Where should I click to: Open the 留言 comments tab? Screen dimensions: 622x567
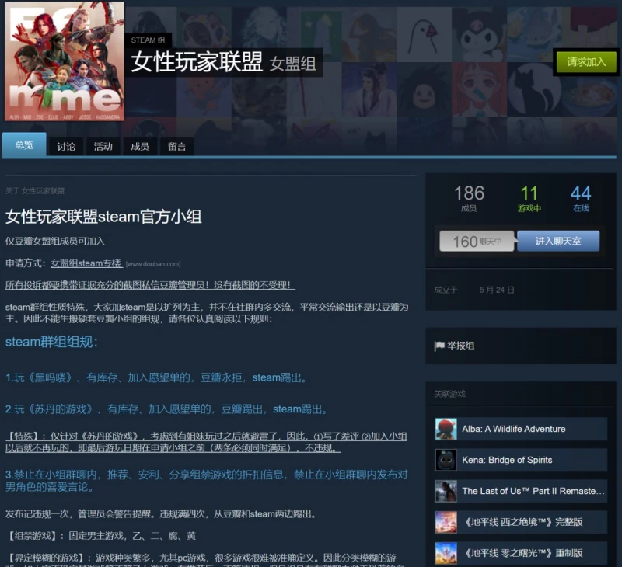coord(177,147)
